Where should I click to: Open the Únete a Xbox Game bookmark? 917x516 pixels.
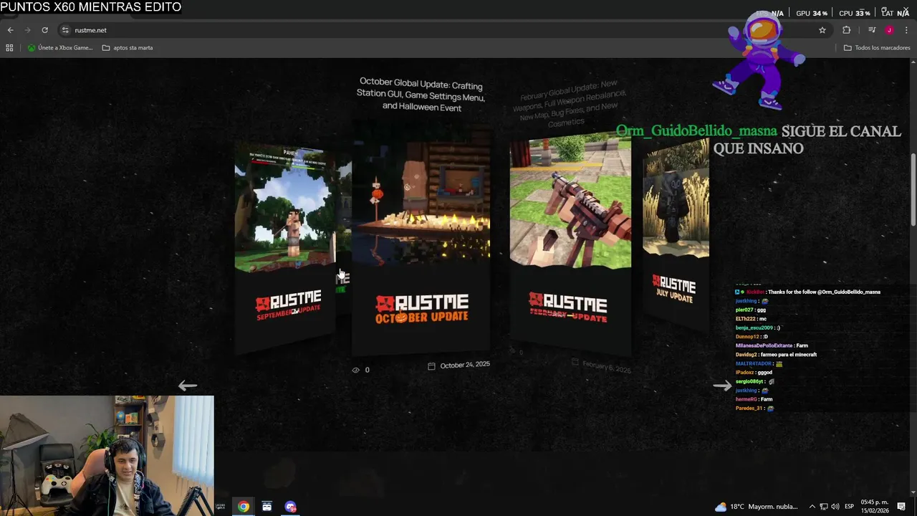pos(60,48)
